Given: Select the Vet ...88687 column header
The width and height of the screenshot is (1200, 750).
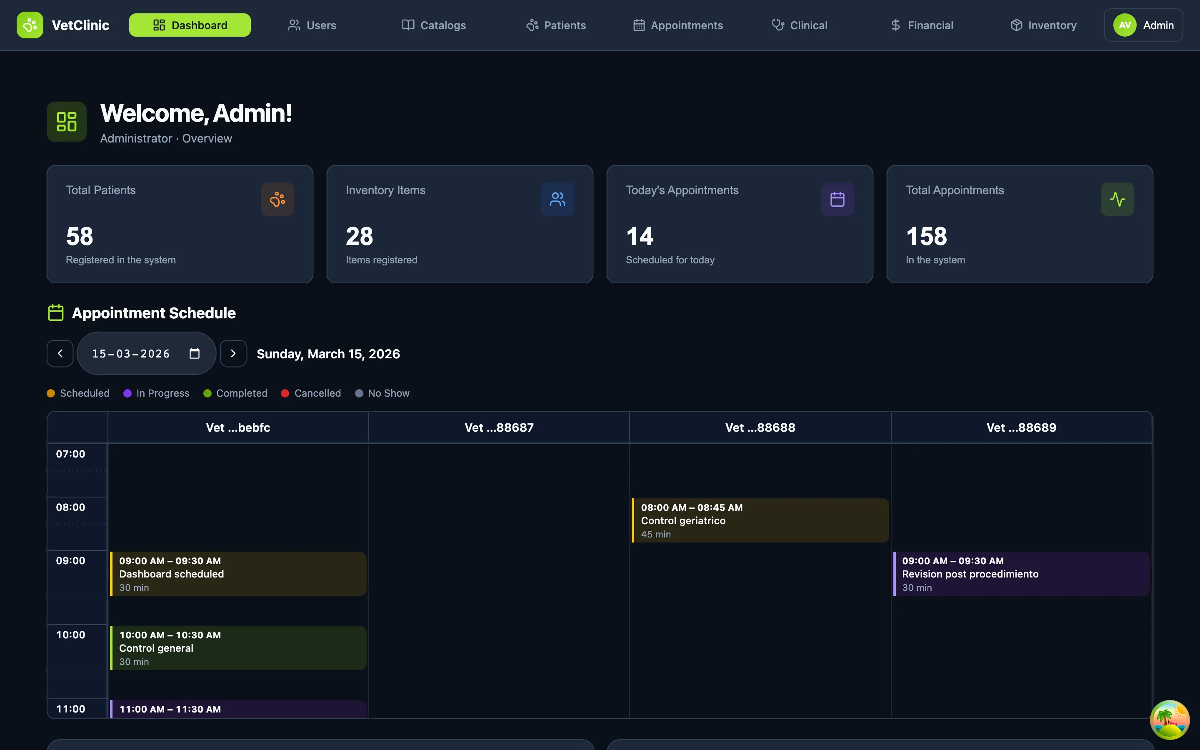Looking at the screenshot, I should 499,427.
